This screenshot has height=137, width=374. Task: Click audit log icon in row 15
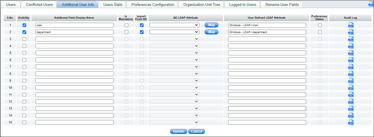pyautogui.click(x=351, y=122)
